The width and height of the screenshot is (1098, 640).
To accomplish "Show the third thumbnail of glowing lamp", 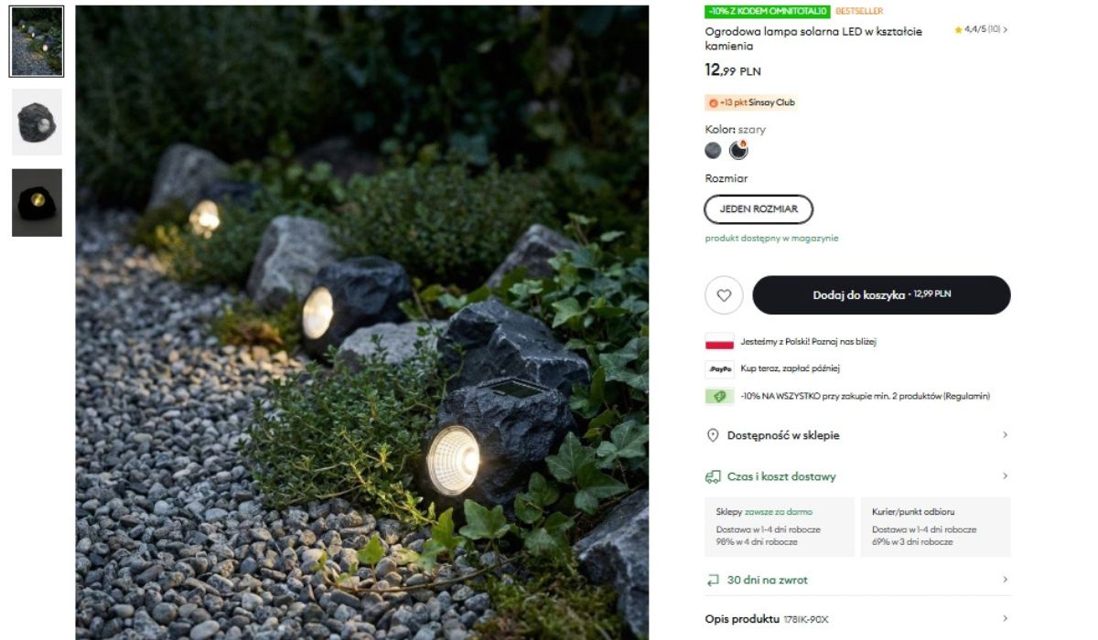I will click(x=38, y=202).
